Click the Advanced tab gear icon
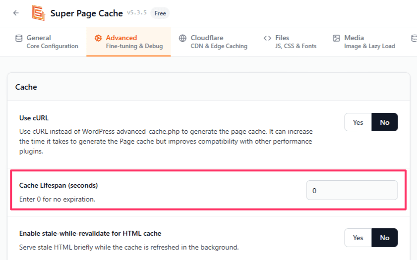Screen dimensions: 417x260 pos(98,38)
